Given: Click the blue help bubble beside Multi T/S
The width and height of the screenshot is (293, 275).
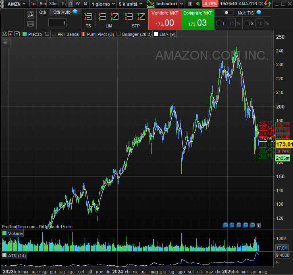Looking at the screenshot, I should [259, 12].
